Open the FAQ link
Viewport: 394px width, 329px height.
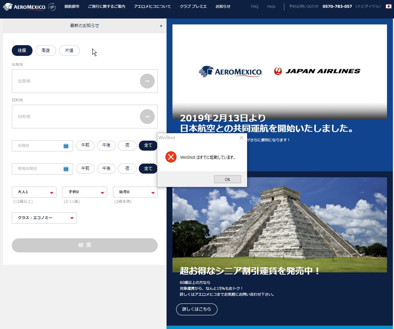click(254, 7)
